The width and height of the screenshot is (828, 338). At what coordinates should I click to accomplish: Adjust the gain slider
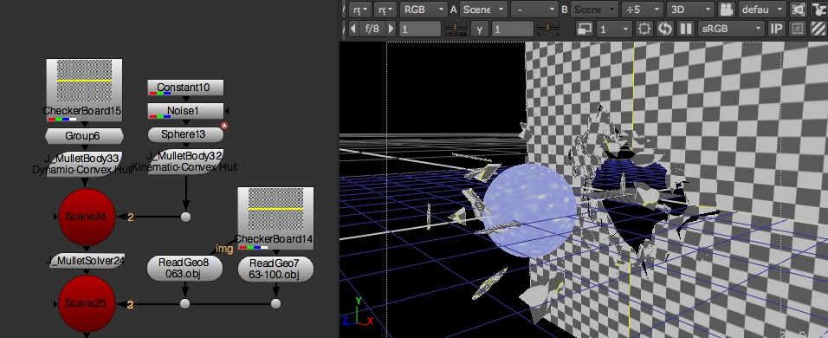tap(456, 28)
